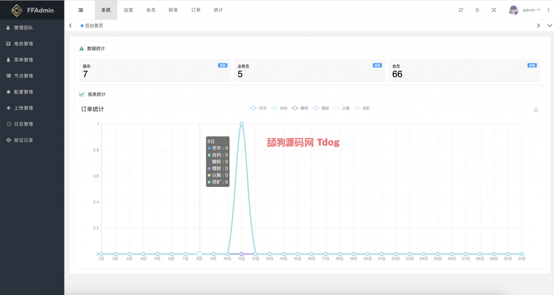
Task: Open the three-dot more options menu
Action: [x=549, y=10]
